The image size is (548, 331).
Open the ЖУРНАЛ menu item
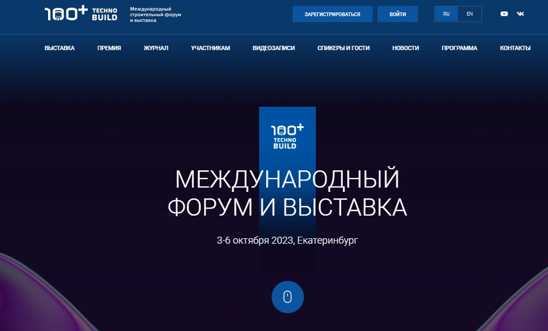click(156, 48)
